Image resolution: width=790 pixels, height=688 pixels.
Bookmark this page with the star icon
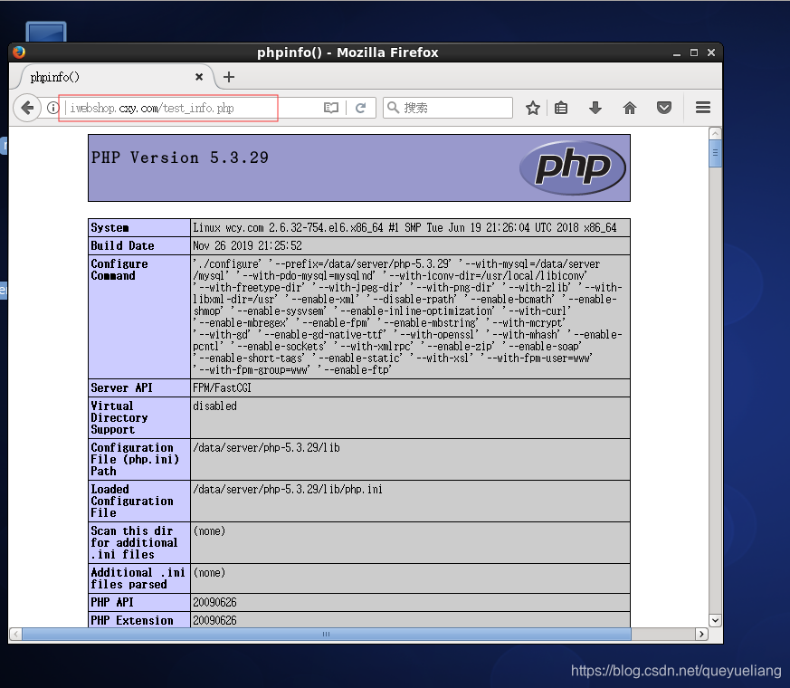532,108
